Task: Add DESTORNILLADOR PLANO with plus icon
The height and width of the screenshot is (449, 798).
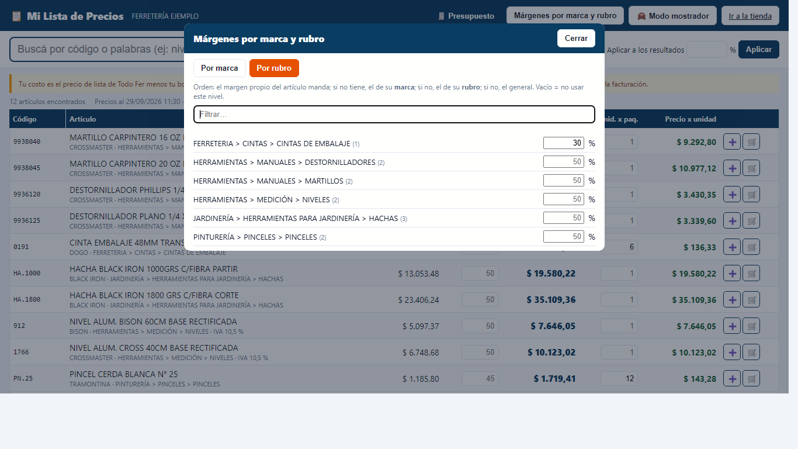Action: [732, 220]
